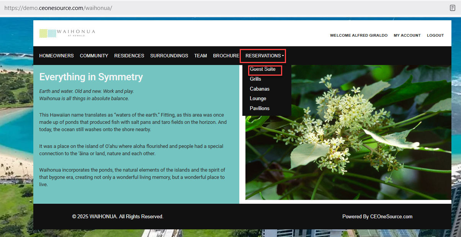Select the Cabanas reservation option
The height and width of the screenshot is (237, 461).
pyautogui.click(x=260, y=89)
